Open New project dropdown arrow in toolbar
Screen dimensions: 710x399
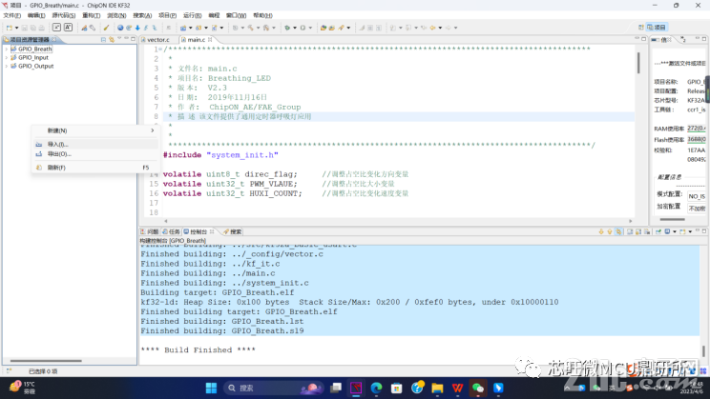[x=17, y=28]
